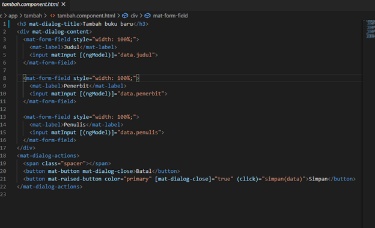Open the mat-form-field breadcrumb symbol
Image resolution: width=375 pixels, height=228 pixels.
170,16
